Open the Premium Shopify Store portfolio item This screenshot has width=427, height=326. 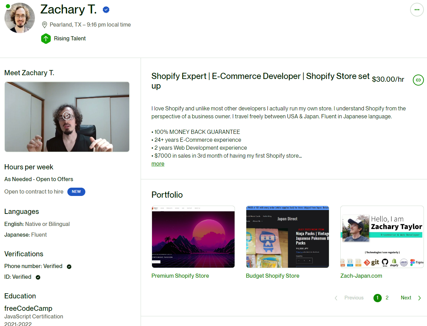(x=180, y=276)
